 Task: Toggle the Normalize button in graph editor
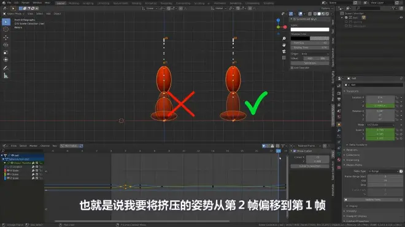coord(69,146)
